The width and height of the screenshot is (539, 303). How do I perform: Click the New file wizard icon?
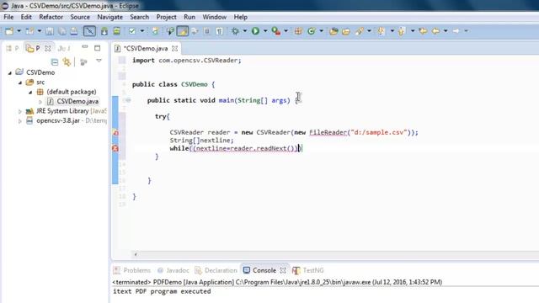click(9, 31)
